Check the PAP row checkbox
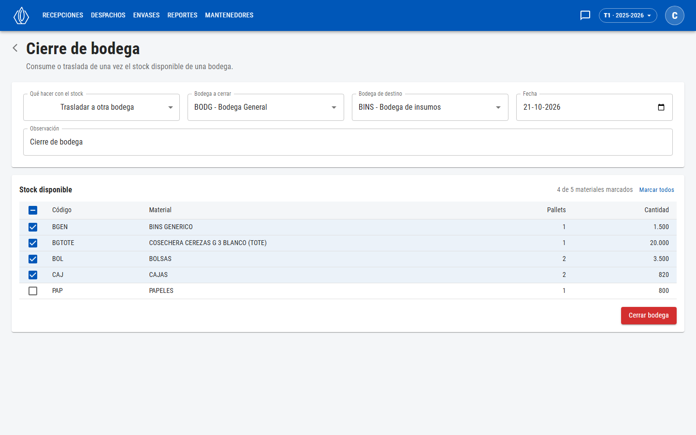The image size is (696, 435). click(x=33, y=291)
